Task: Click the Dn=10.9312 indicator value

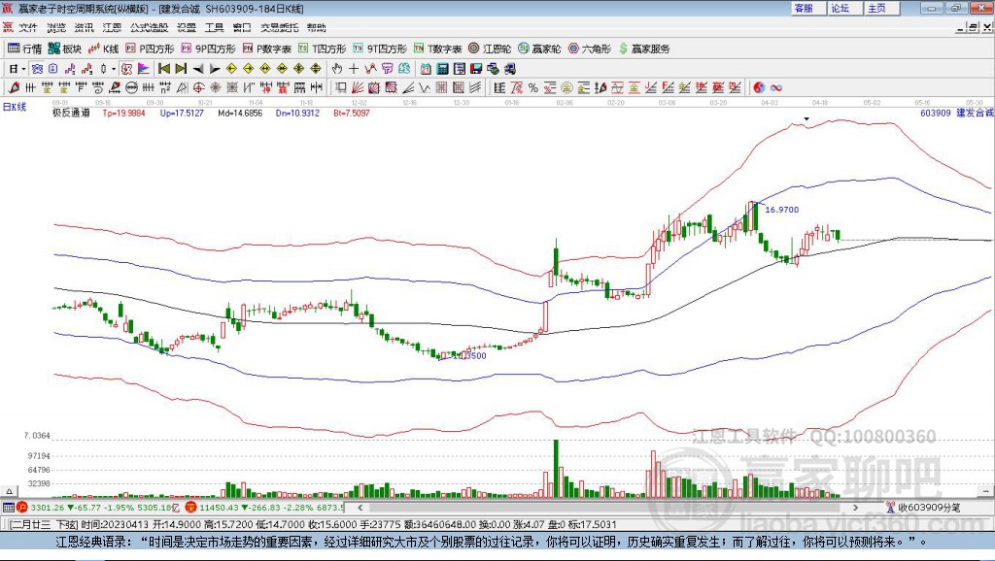Action: tap(297, 113)
